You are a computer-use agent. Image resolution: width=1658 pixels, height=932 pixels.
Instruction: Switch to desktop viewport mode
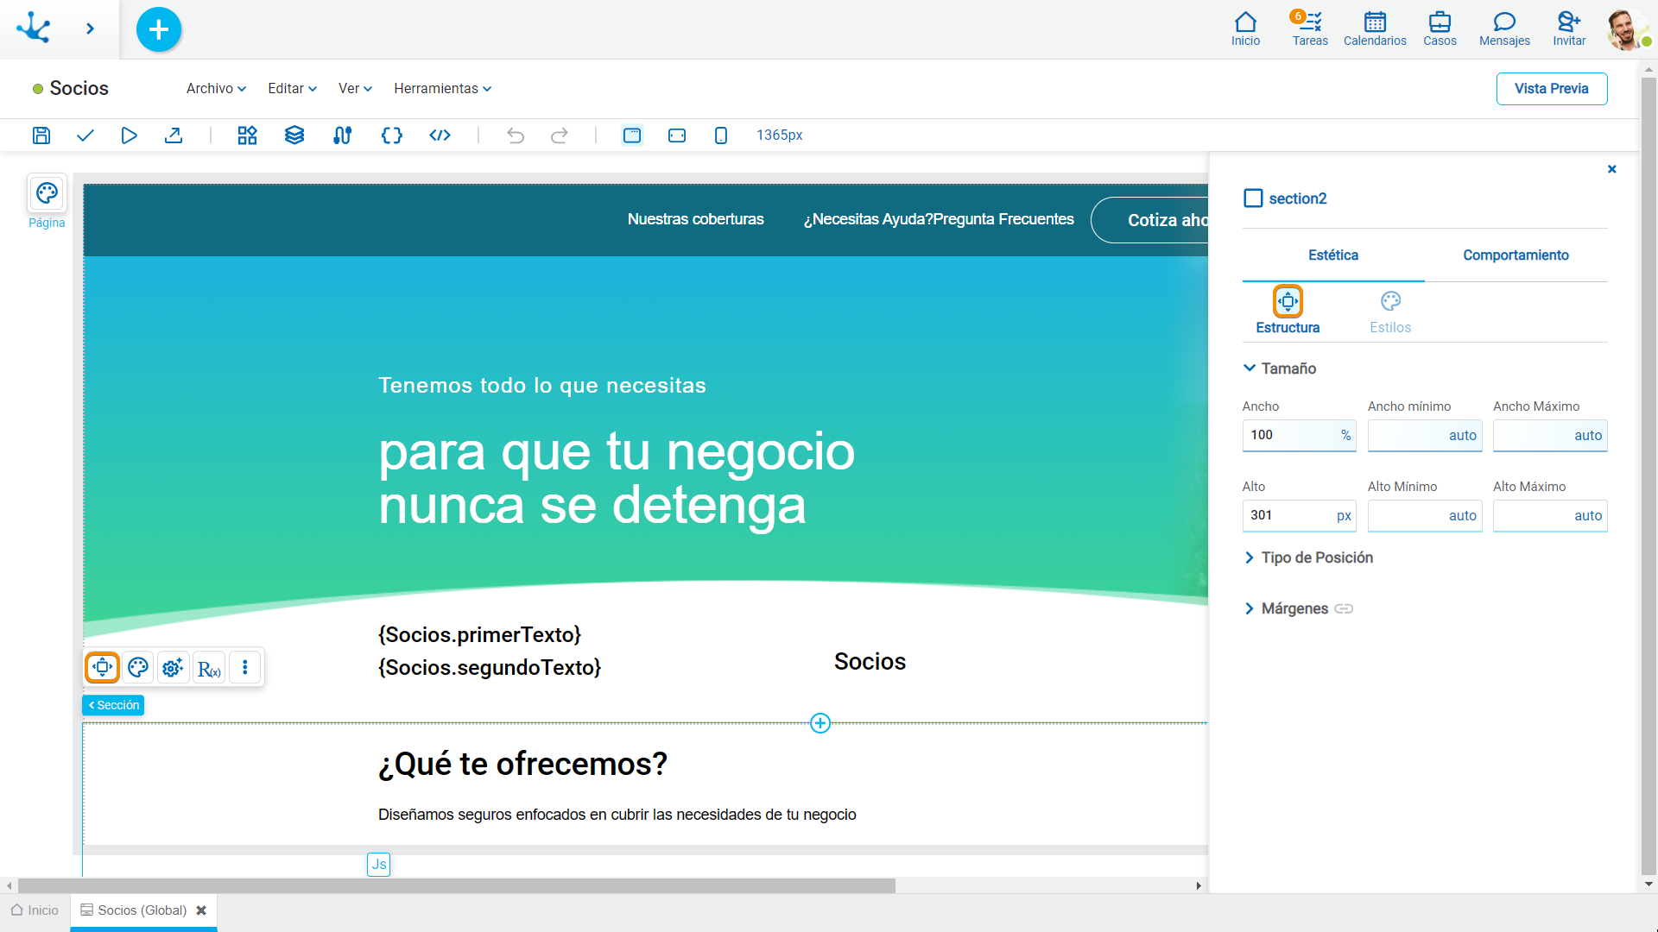(632, 135)
